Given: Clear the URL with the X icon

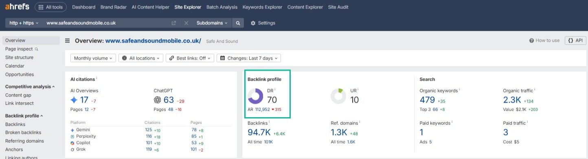Looking at the screenshot, I should click(x=186, y=23).
